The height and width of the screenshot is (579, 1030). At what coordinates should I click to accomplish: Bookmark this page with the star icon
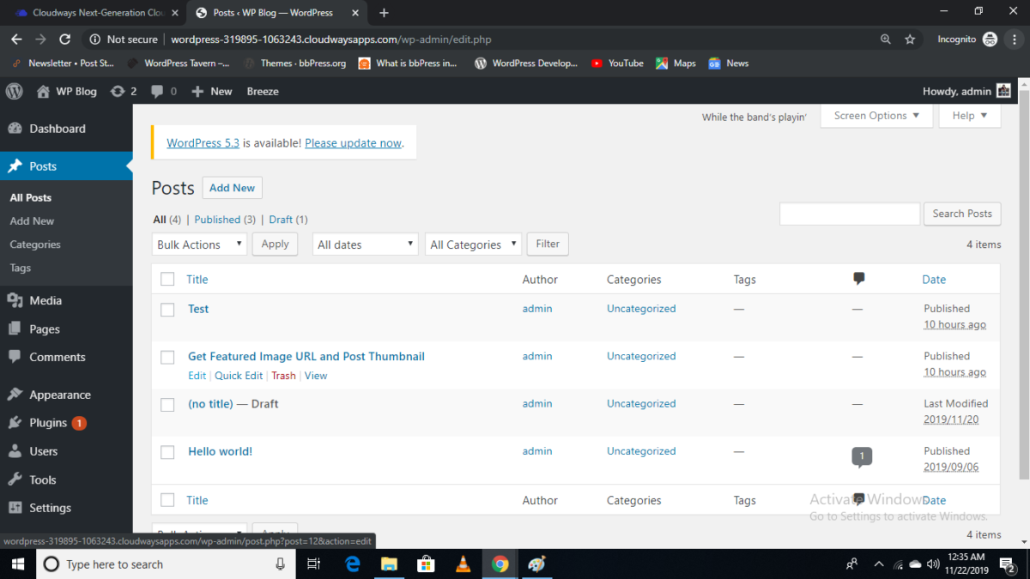(x=910, y=39)
